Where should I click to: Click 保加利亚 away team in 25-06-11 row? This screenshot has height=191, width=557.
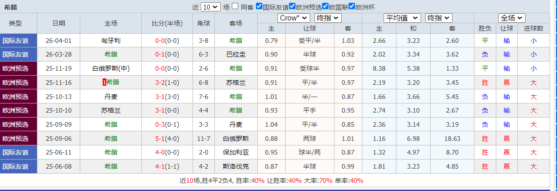pos(236,153)
